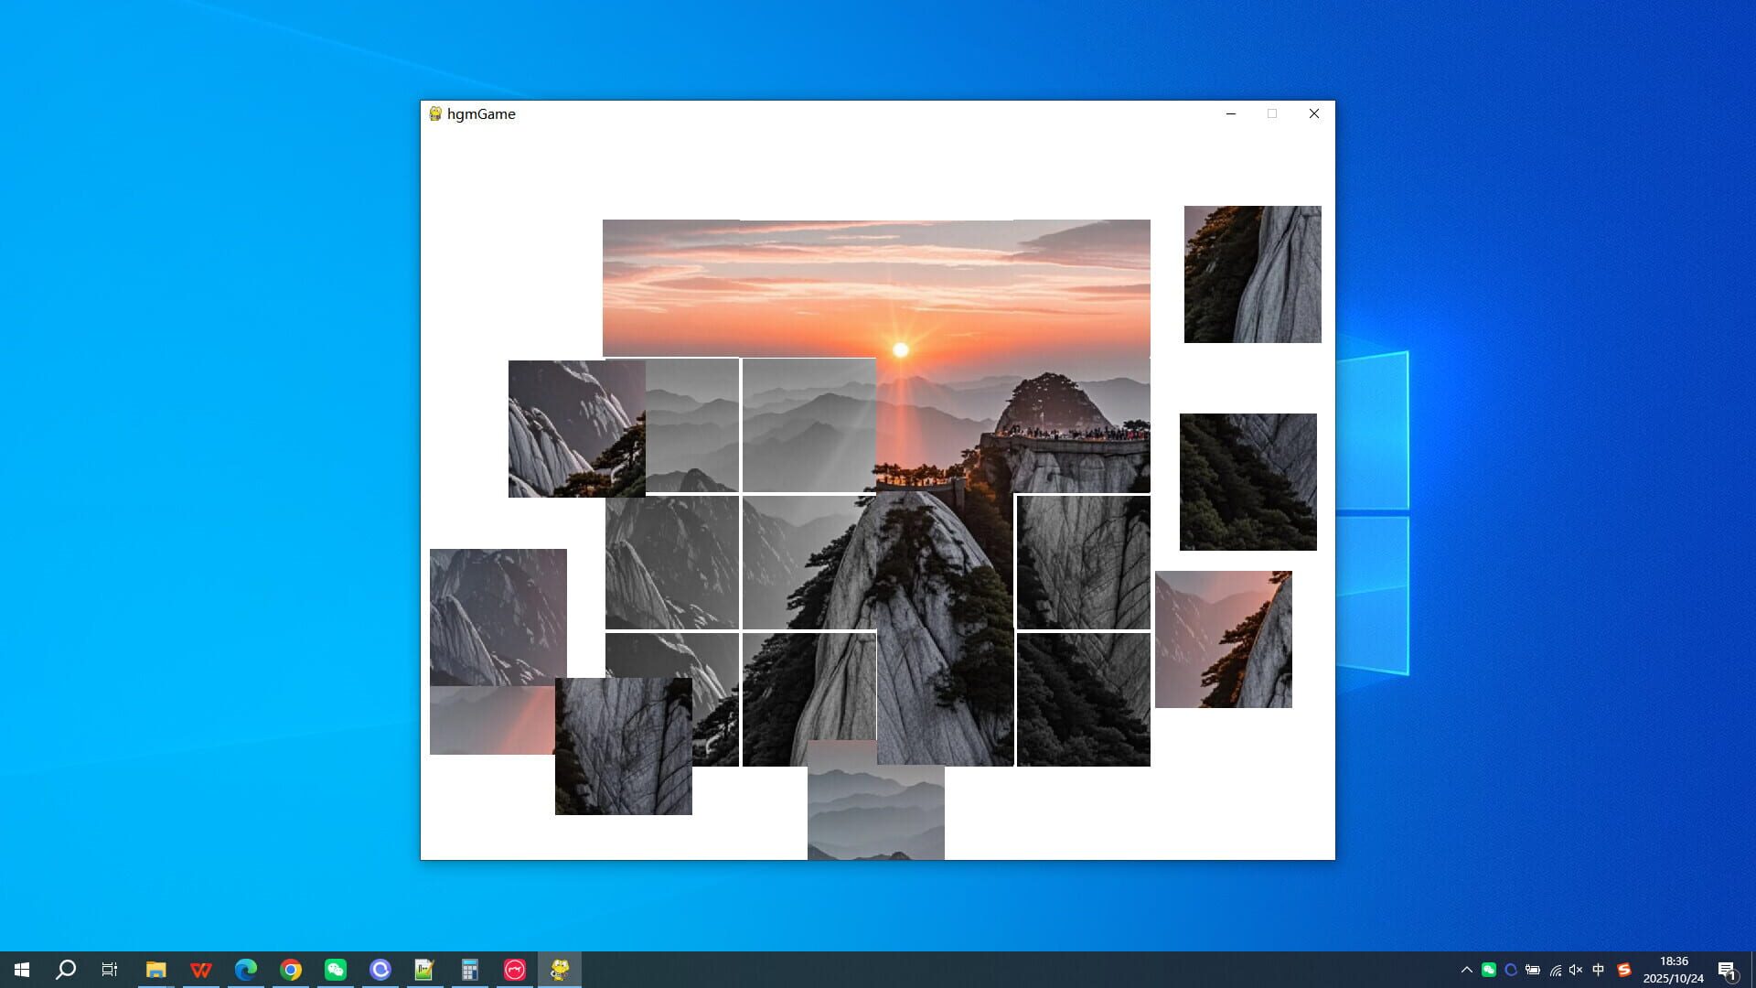Open Wi-Fi network settings from the tray
Screen dimensions: 1756x988
click(x=1556, y=970)
